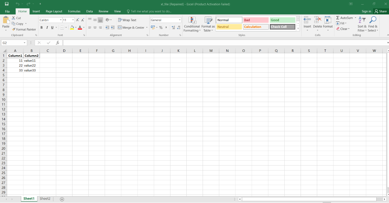Click the Redo arrow icon
Screen dimensions: 389x203
click(x=28, y=4)
